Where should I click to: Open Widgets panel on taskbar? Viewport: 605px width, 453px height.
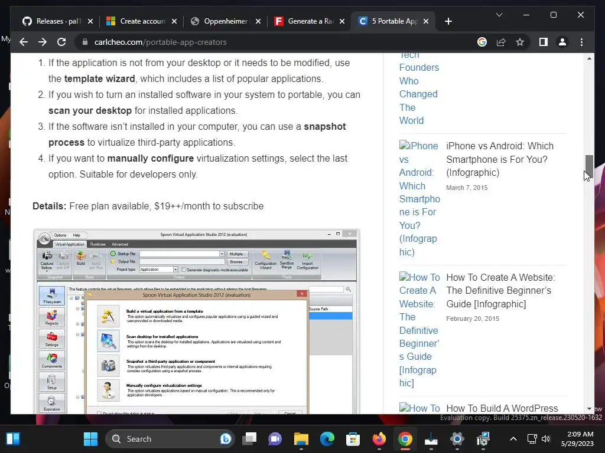pos(13,439)
